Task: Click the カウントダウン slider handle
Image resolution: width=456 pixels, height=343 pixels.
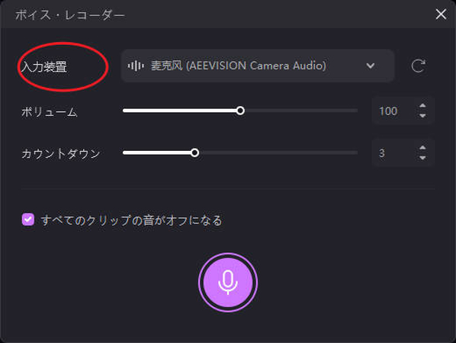Action: tap(195, 152)
